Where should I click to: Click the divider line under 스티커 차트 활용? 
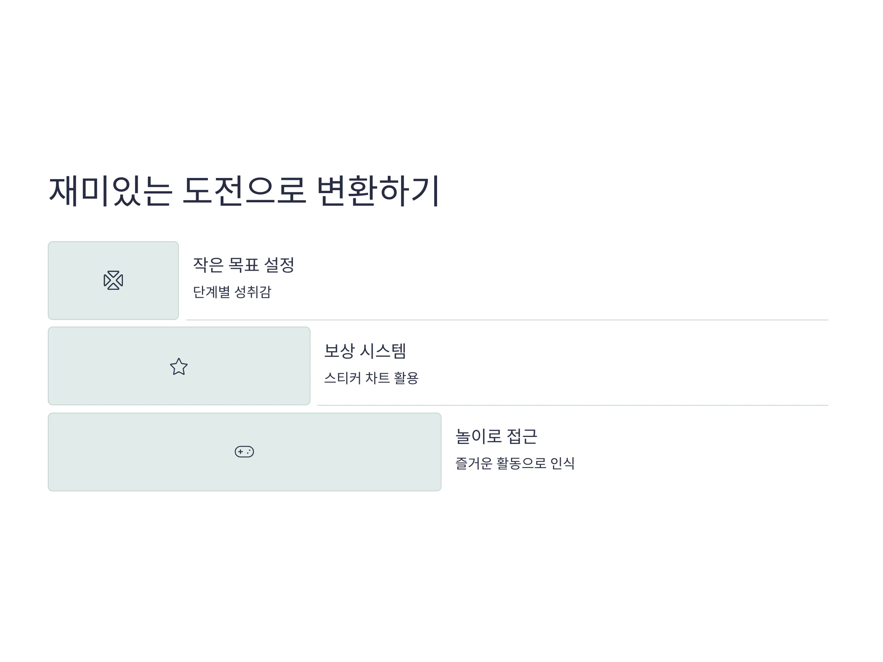pos(573,405)
